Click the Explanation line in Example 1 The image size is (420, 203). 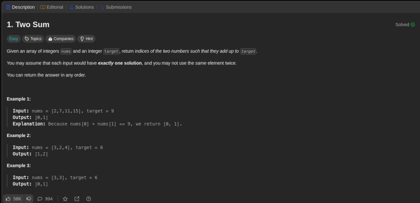97,124
